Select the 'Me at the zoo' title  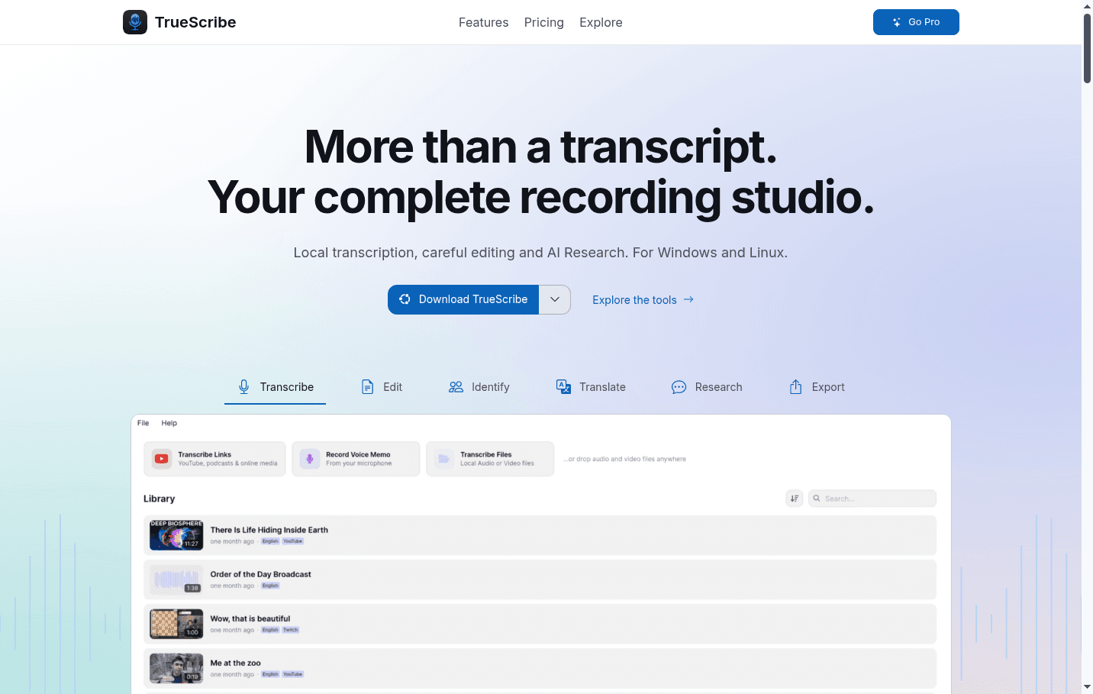pyautogui.click(x=236, y=663)
